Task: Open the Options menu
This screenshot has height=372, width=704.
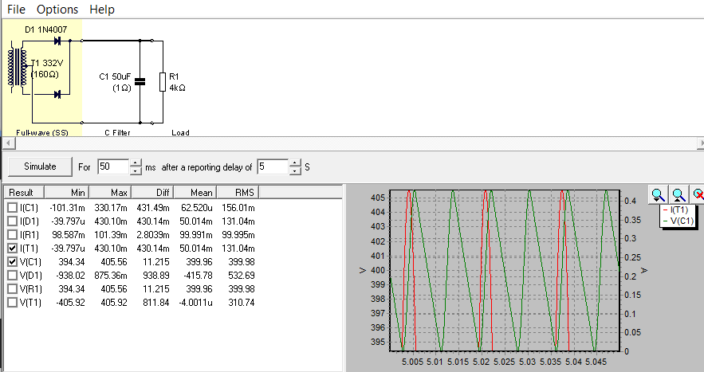Action: tap(57, 10)
